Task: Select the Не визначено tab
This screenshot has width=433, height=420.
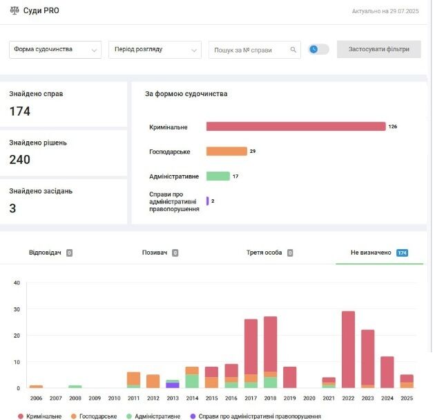Action: tap(378, 253)
